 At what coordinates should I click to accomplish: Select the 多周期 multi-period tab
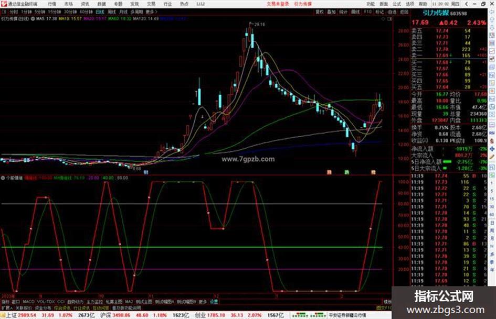click(136, 12)
